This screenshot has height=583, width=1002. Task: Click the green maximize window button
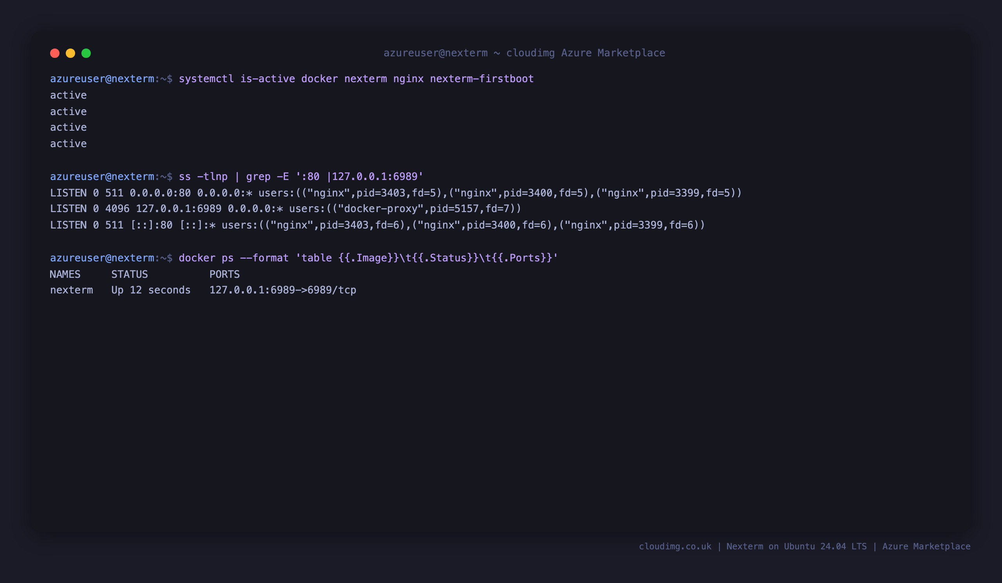(x=86, y=53)
